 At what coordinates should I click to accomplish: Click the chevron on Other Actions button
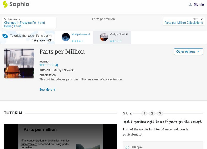(198, 51)
